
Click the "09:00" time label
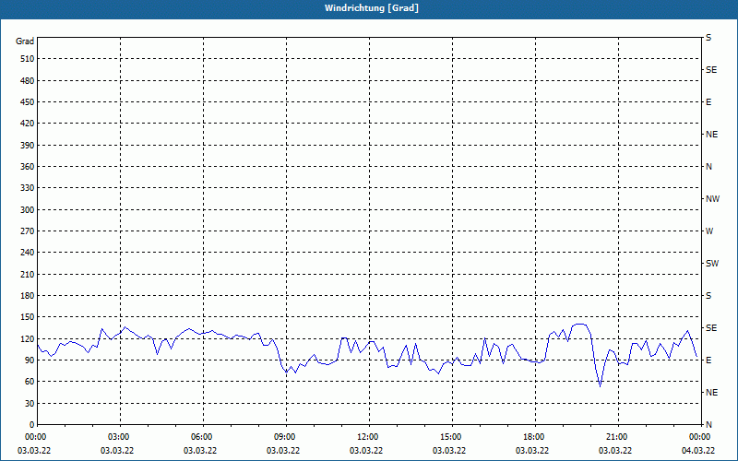tap(286, 437)
